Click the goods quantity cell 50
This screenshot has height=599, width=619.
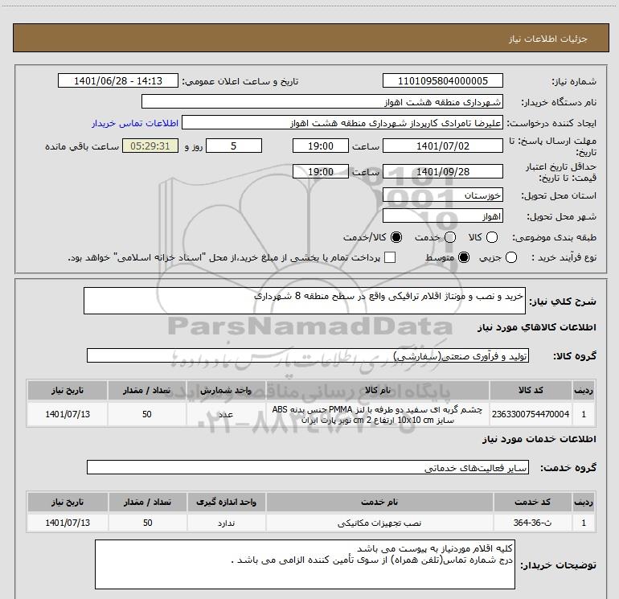pyautogui.click(x=146, y=414)
